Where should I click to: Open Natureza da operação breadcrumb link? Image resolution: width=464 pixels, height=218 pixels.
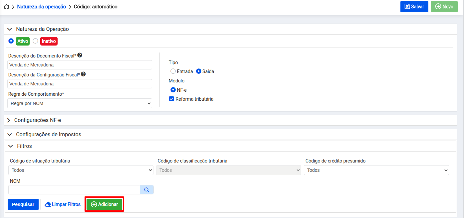click(x=42, y=7)
